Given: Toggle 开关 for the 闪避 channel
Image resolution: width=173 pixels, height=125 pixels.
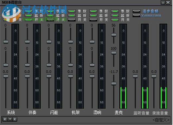Looking at the screenshot, I should (50, 20).
